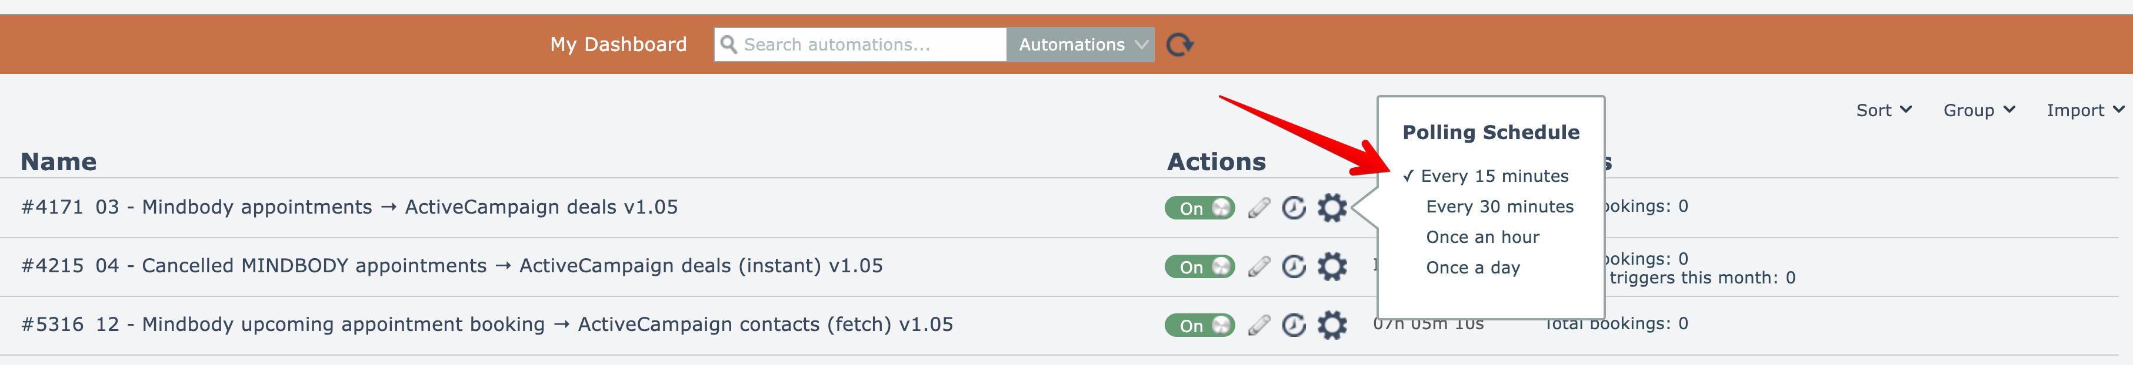Click the pencil edit icon for automation #4171
The width and height of the screenshot is (2133, 365).
pos(1259,208)
